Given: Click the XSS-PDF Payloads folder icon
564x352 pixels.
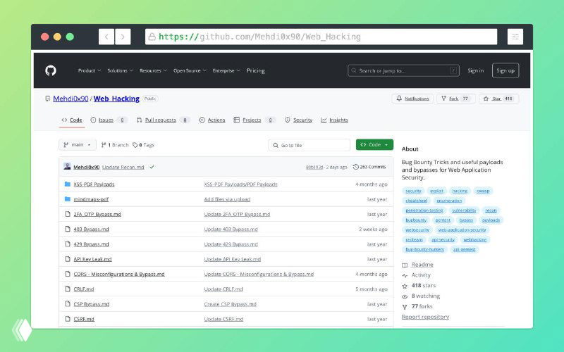Looking at the screenshot, I should point(67,184).
